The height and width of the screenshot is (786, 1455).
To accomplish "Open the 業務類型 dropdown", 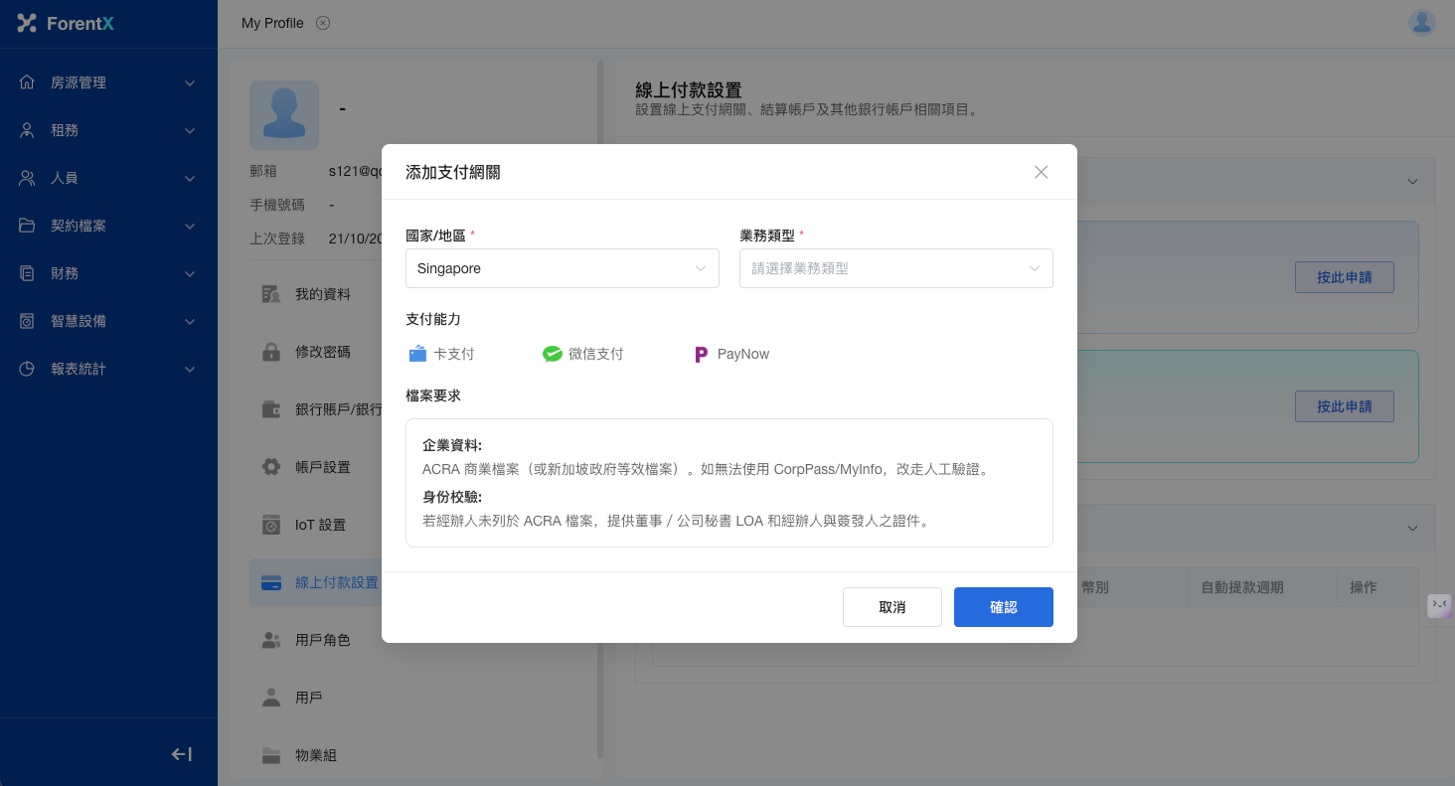I will coord(895,268).
